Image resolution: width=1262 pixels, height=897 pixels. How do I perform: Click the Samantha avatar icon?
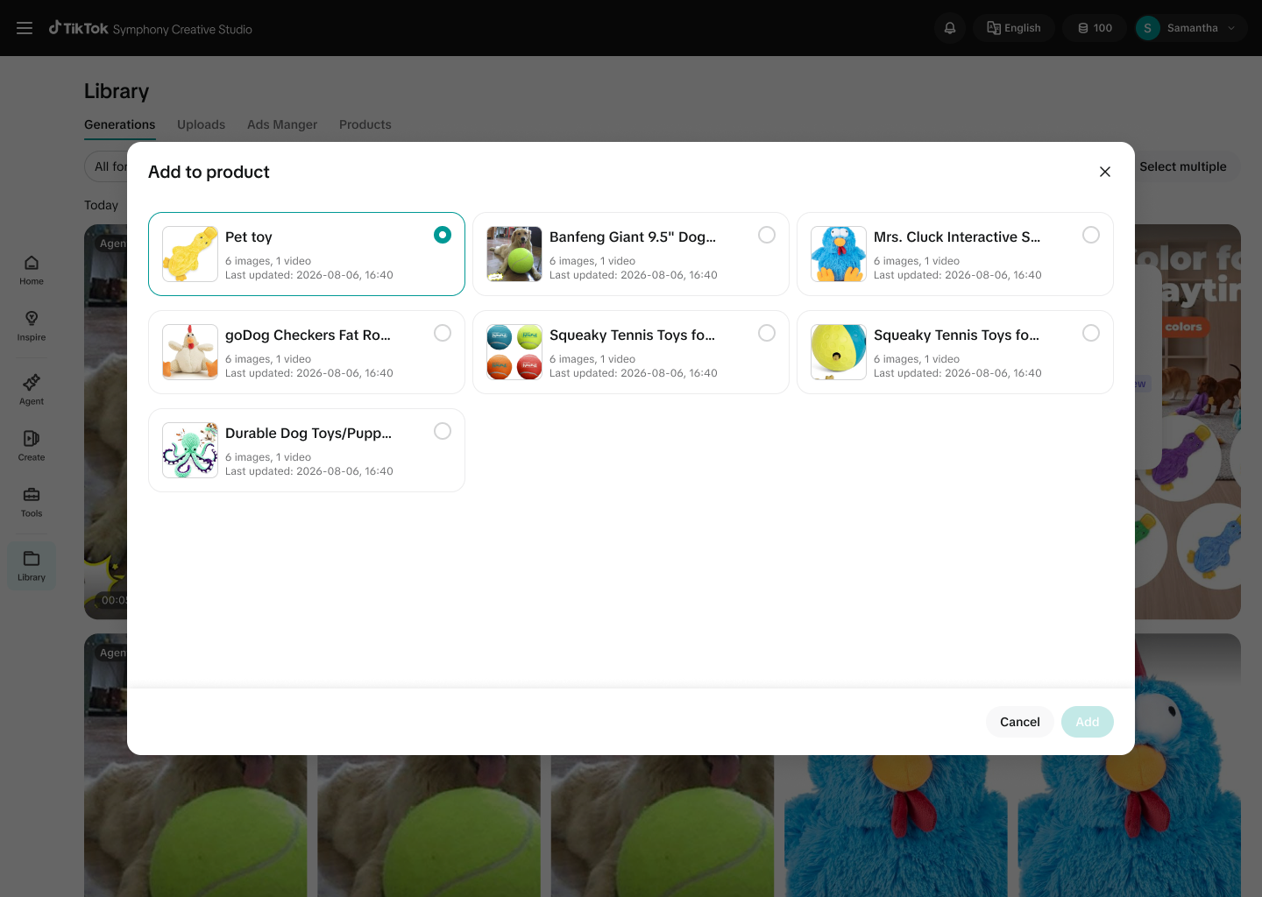[1147, 28]
